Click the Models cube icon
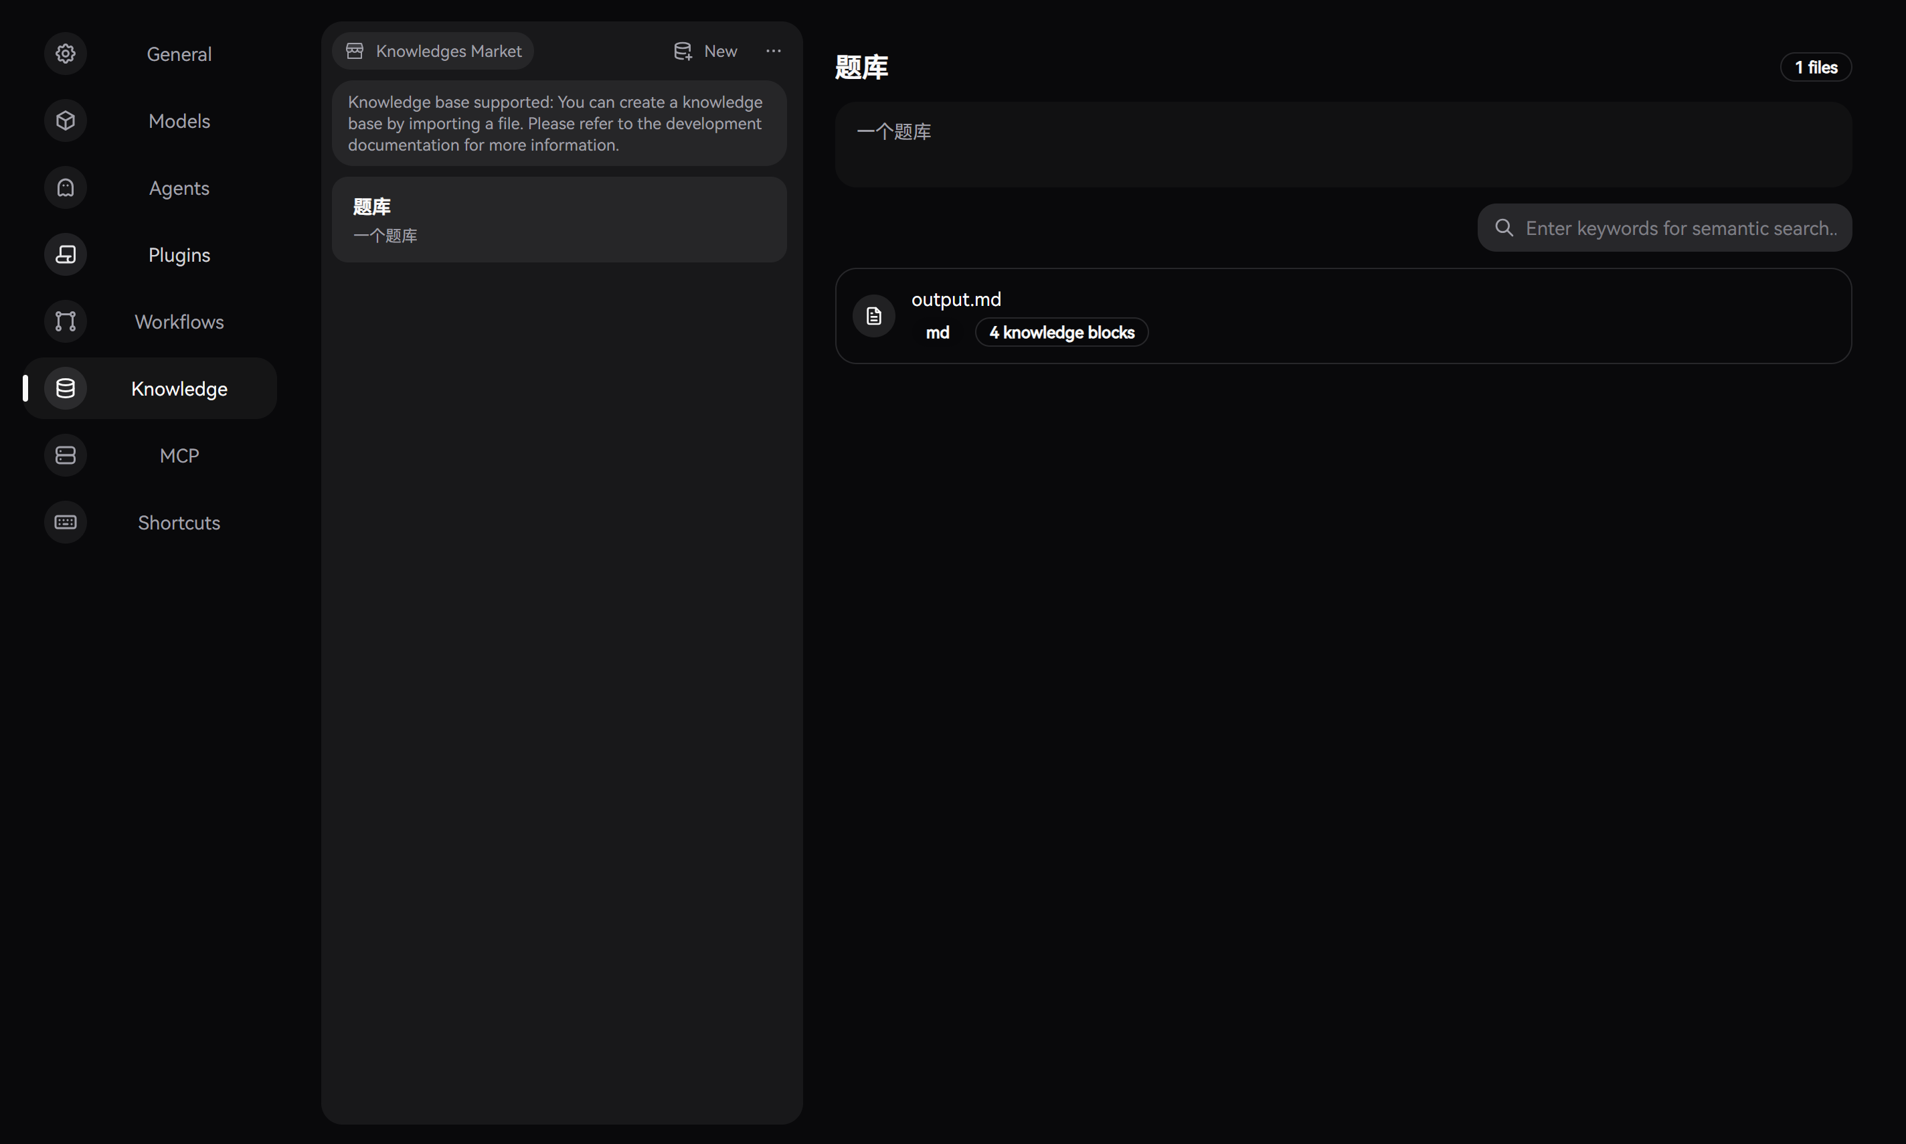1906x1144 pixels. tap(66, 121)
